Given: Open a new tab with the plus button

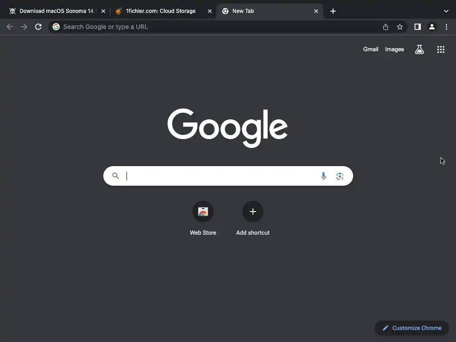Looking at the screenshot, I should tap(333, 11).
